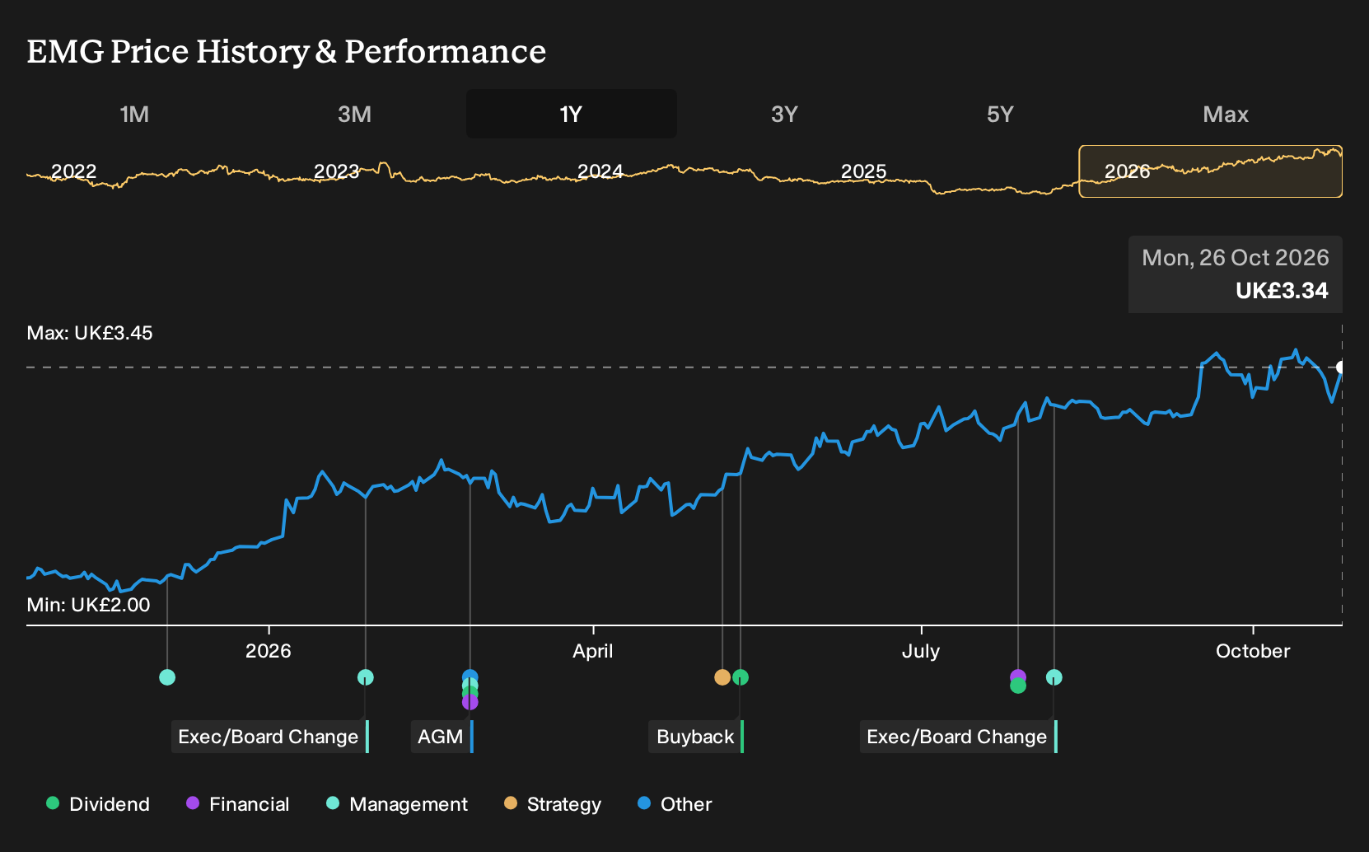Click the green Dividend dot below purple dot after July
The width and height of the screenshot is (1369, 852).
click(1018, 686)
